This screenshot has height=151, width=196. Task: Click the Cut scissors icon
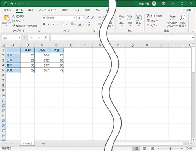(13, 16)
